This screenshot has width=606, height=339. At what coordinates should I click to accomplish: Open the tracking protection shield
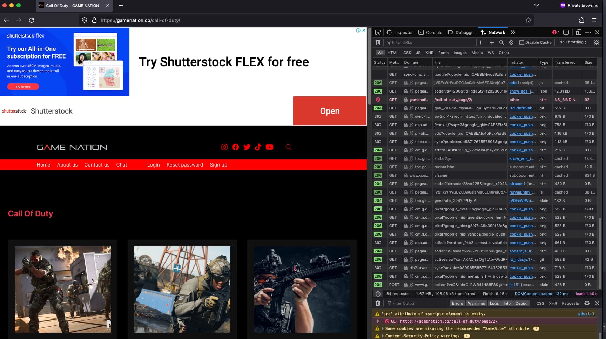pos(85,20)
